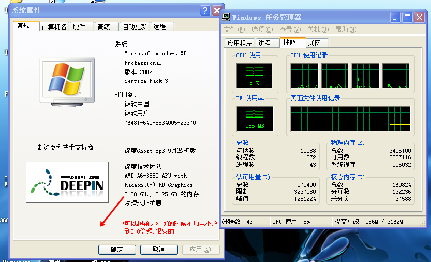Screen dimensions: 431x262
Task: Click the DEEPIN manufacturer logo
Action: tap(67, 182)
